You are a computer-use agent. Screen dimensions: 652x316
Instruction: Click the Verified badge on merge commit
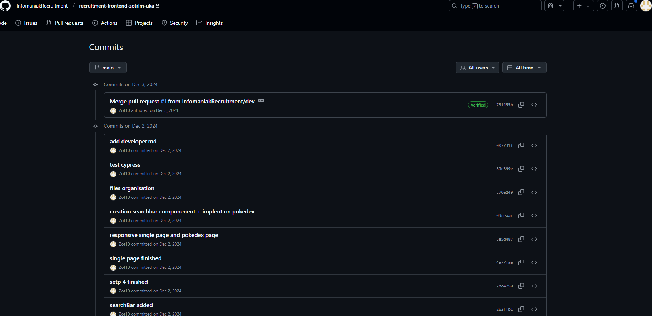pyautogui.click(x=478, y=105)
